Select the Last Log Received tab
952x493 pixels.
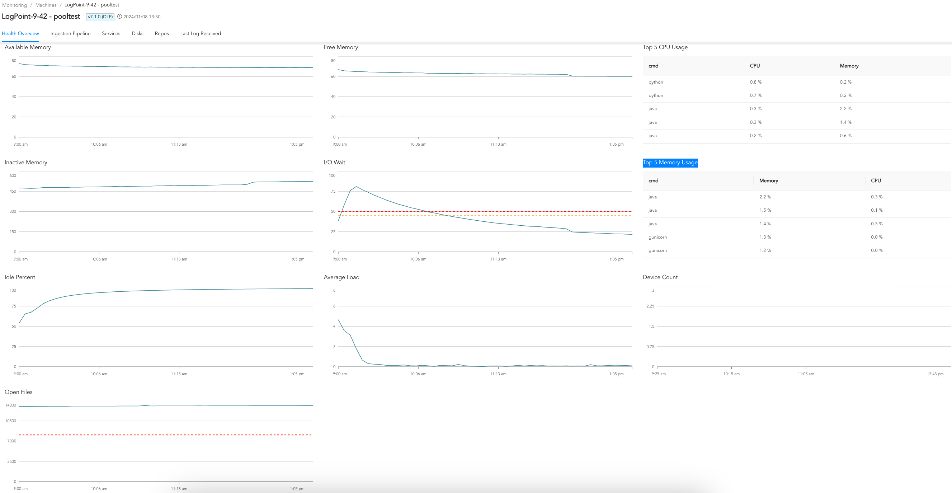pyautogui.click(x=200, y=33)
